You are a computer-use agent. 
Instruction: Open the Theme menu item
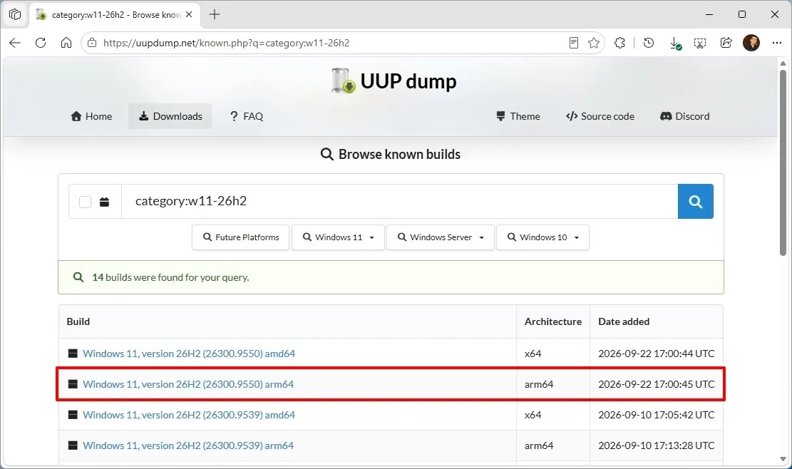(518, 116)
